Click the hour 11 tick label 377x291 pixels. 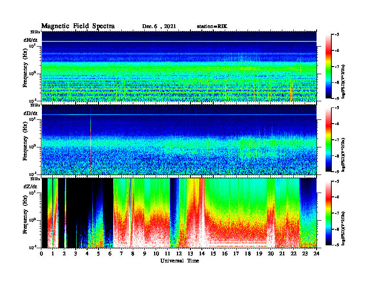click(168, 253)
